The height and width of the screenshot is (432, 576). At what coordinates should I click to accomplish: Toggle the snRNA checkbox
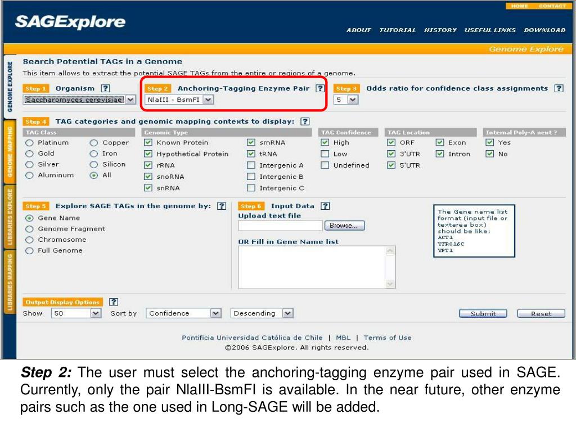click(148, 188)
